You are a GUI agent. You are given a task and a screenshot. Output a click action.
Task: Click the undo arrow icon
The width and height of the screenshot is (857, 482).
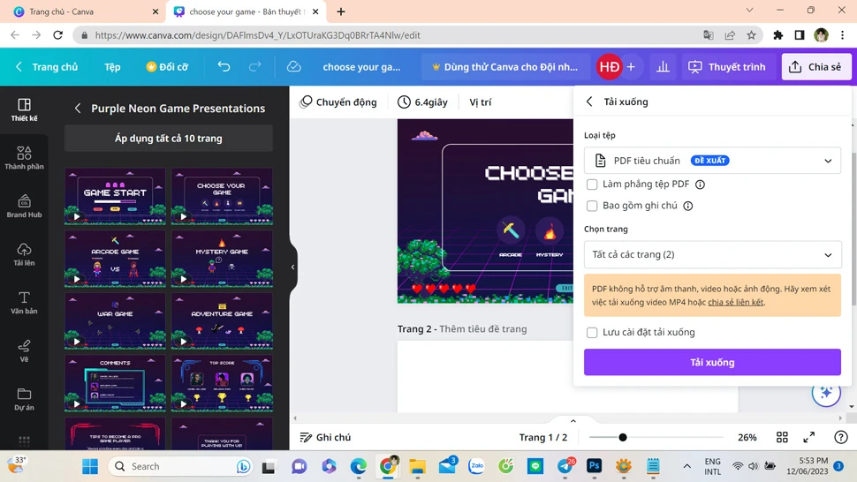(224, 67)
